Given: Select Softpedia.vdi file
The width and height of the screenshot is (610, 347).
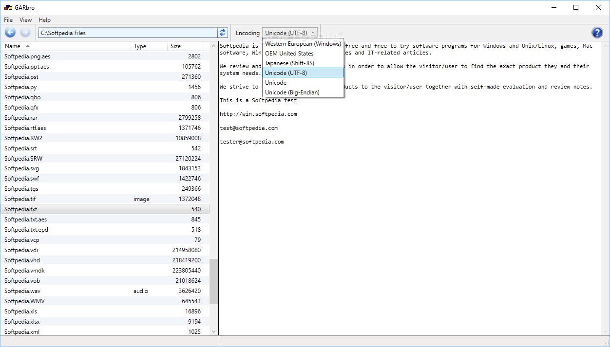Looking at the screenshot, I should click(x=105, y=250).
